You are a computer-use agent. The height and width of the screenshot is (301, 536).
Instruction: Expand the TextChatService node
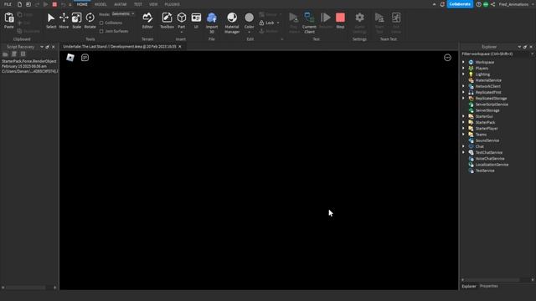pos(463,152)
